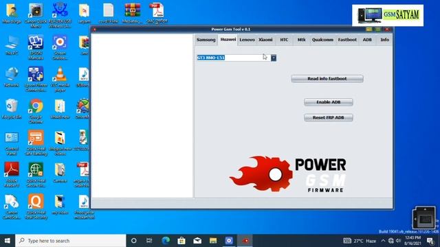Open the network tray icon
Viewport: 440px width, 247px height.
click(x=391, y=241)
